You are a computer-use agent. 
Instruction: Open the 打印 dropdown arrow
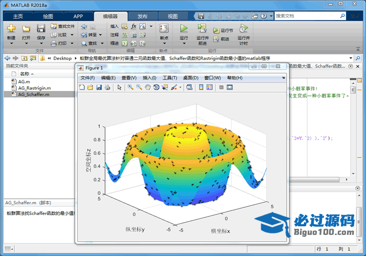click(x=72, y=43)
